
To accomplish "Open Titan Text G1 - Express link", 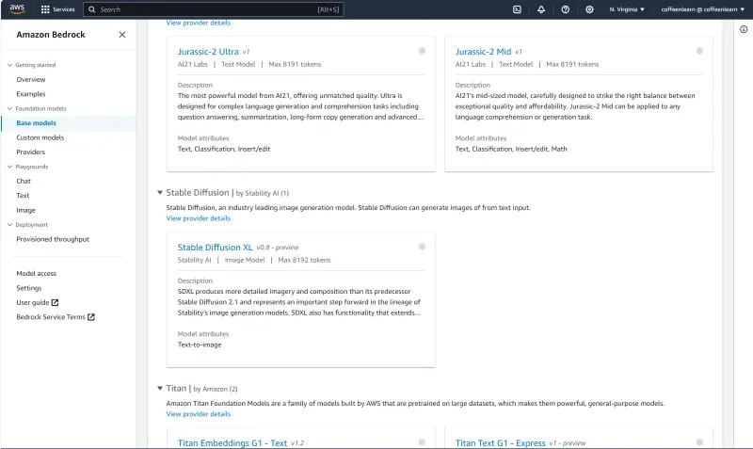I will 501,442.
